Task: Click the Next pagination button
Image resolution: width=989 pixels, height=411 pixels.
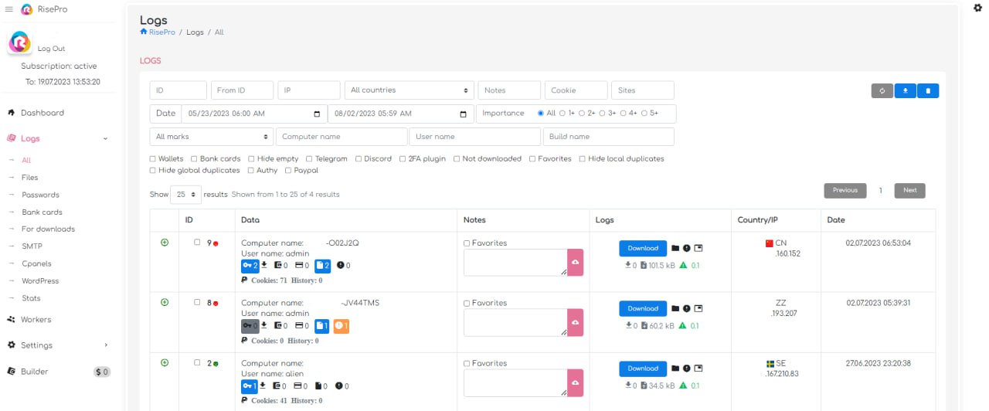Action: [x=909, y=190]
